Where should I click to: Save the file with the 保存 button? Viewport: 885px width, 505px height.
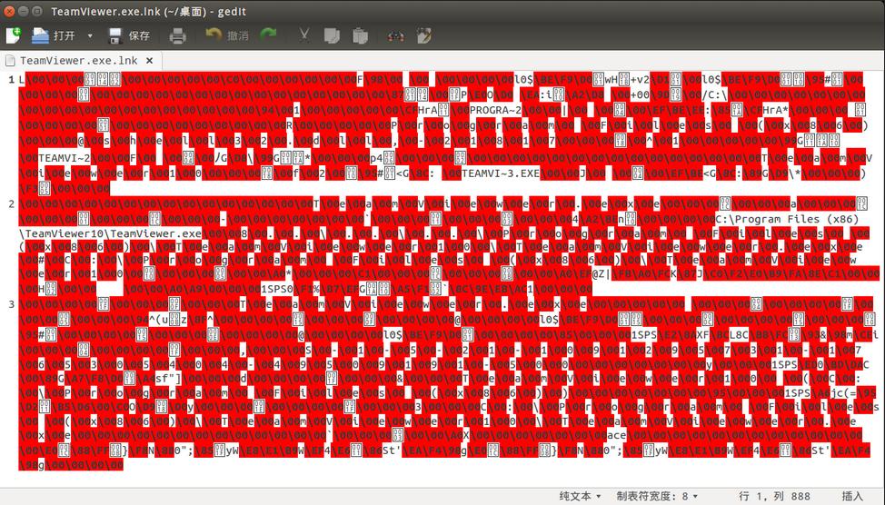pos(129,35)
